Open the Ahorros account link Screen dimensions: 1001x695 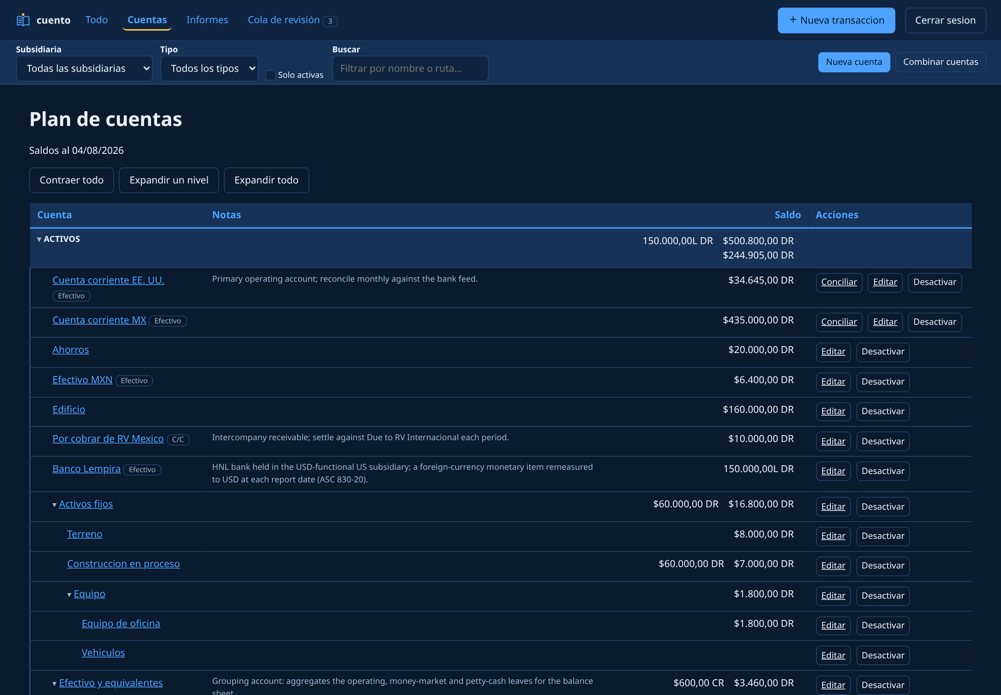click(x=70, y=350)
